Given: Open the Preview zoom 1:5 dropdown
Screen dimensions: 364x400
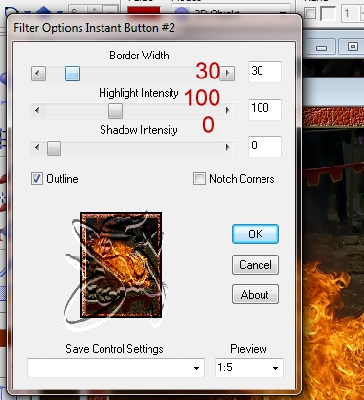Looking at the screenshot, I should tap(249, 367).
